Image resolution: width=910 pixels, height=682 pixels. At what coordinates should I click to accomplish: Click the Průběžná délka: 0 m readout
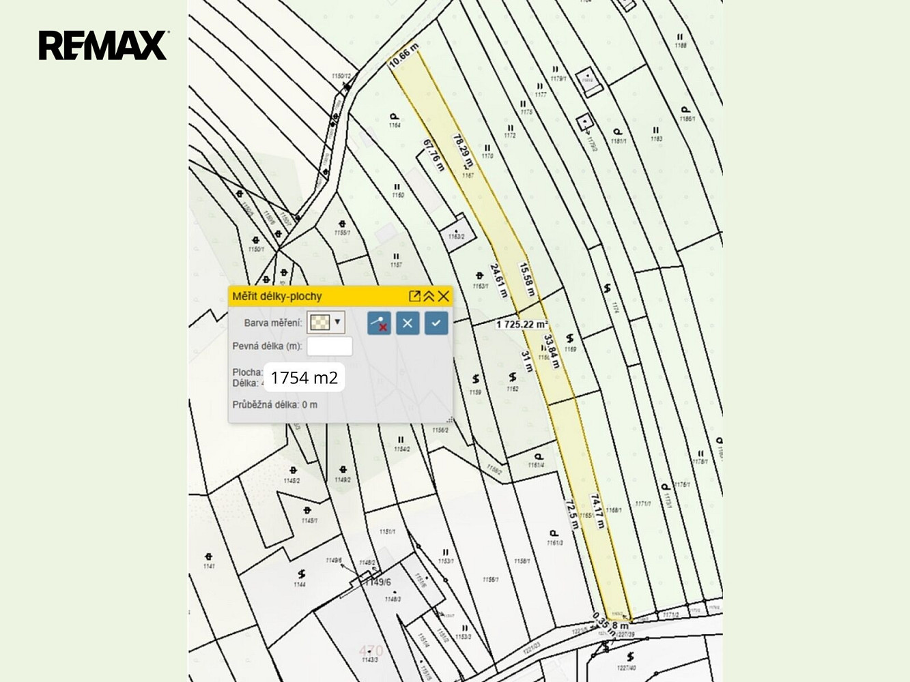[274, 404]
